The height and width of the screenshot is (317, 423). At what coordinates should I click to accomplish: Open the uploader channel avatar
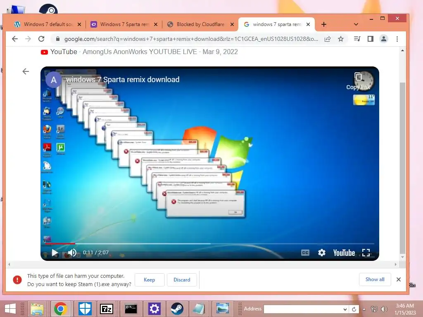[53, 80]
